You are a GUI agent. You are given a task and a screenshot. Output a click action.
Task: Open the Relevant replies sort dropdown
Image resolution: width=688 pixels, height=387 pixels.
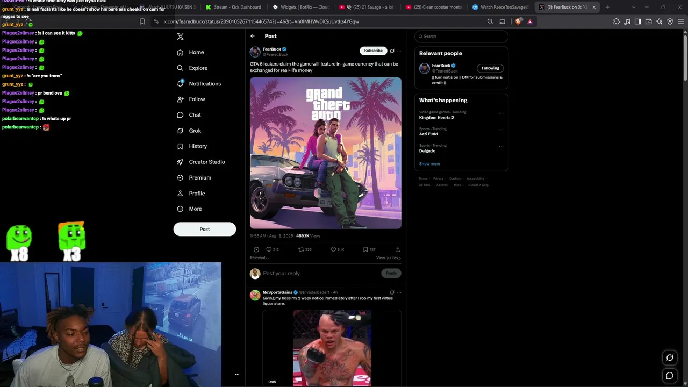pos(259,258)
